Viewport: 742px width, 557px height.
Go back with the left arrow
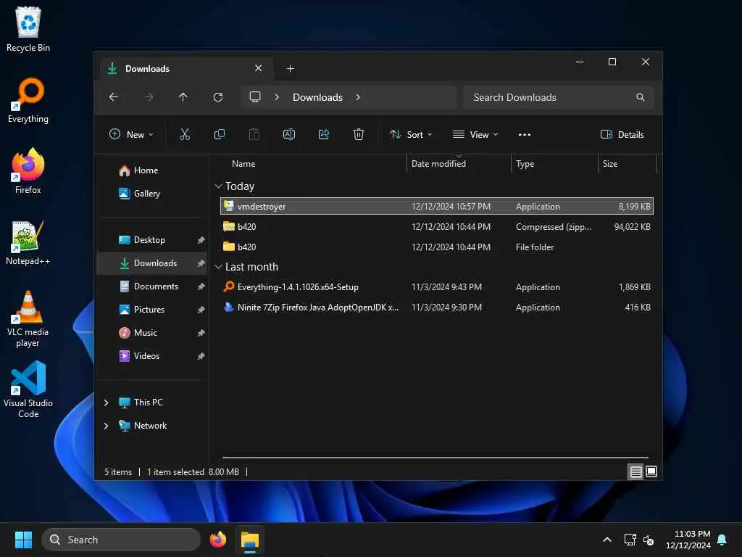pyautogui.click(x=114, y=97)
